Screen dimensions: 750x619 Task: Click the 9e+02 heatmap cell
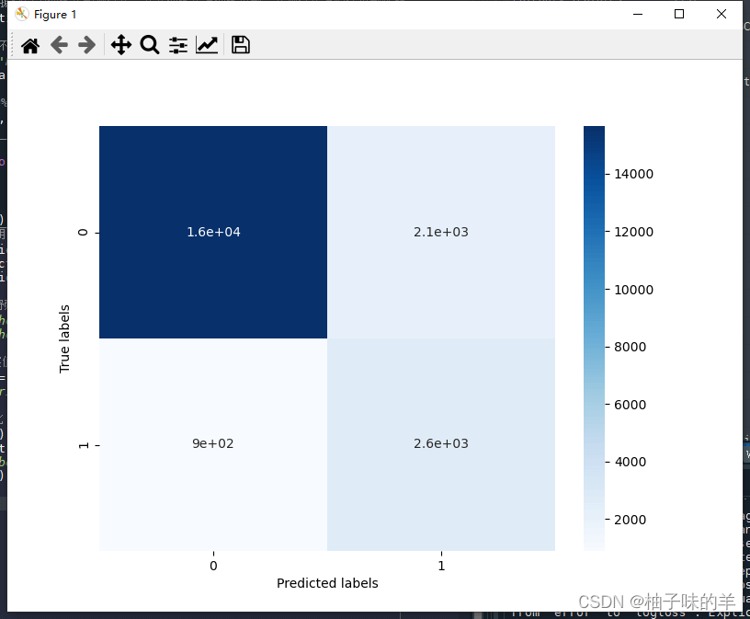[213, 443]
